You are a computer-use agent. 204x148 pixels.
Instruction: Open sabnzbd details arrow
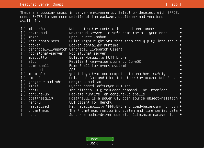(x=181, y=69)
